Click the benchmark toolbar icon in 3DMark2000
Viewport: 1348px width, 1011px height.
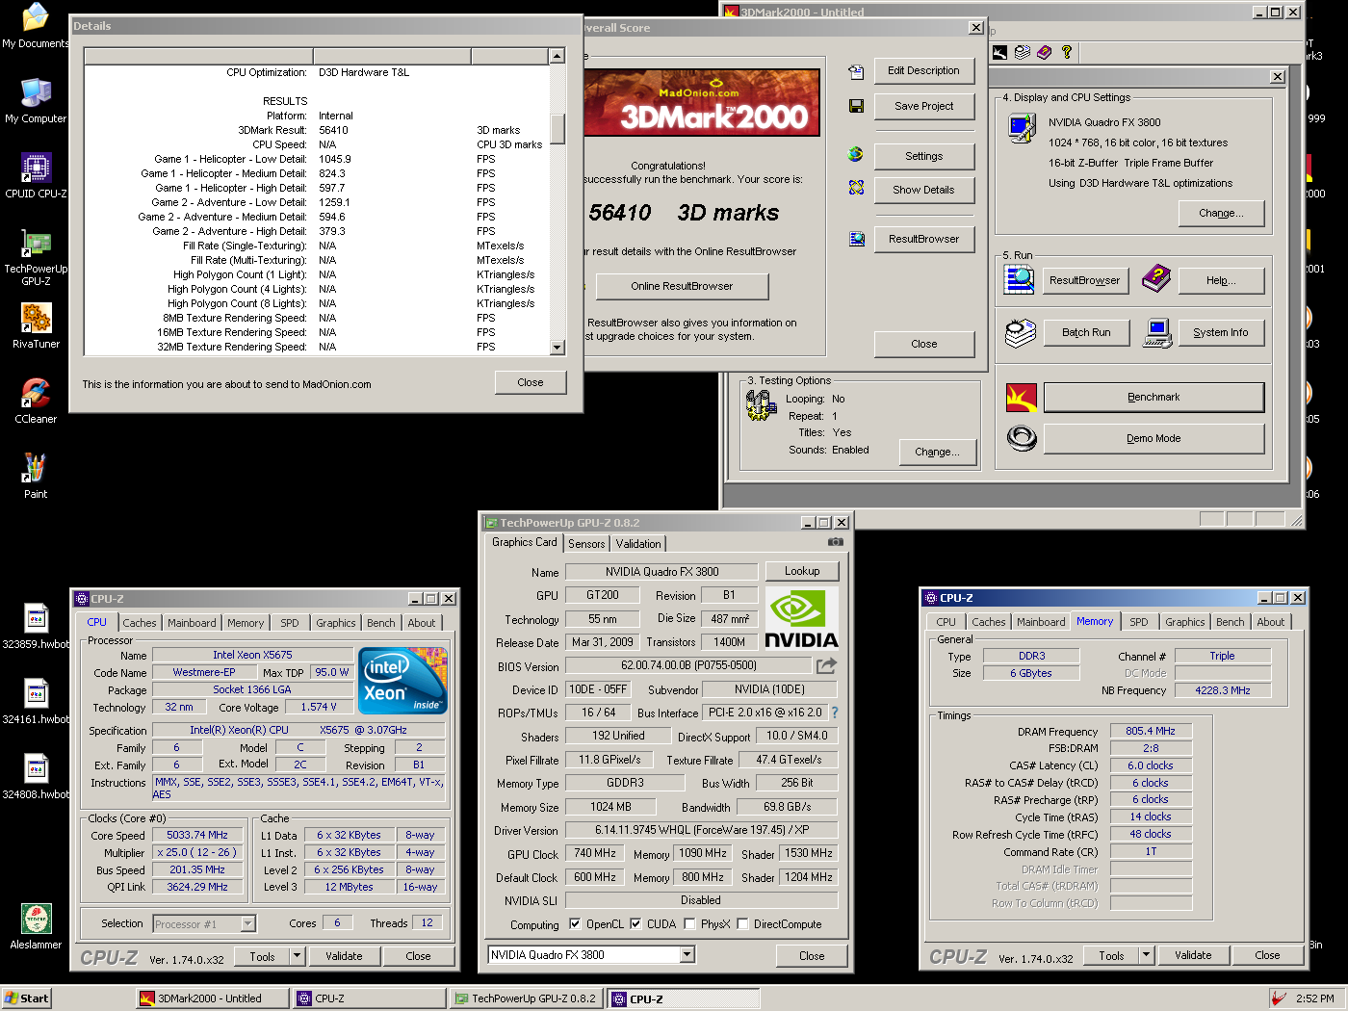[1000, 52]
